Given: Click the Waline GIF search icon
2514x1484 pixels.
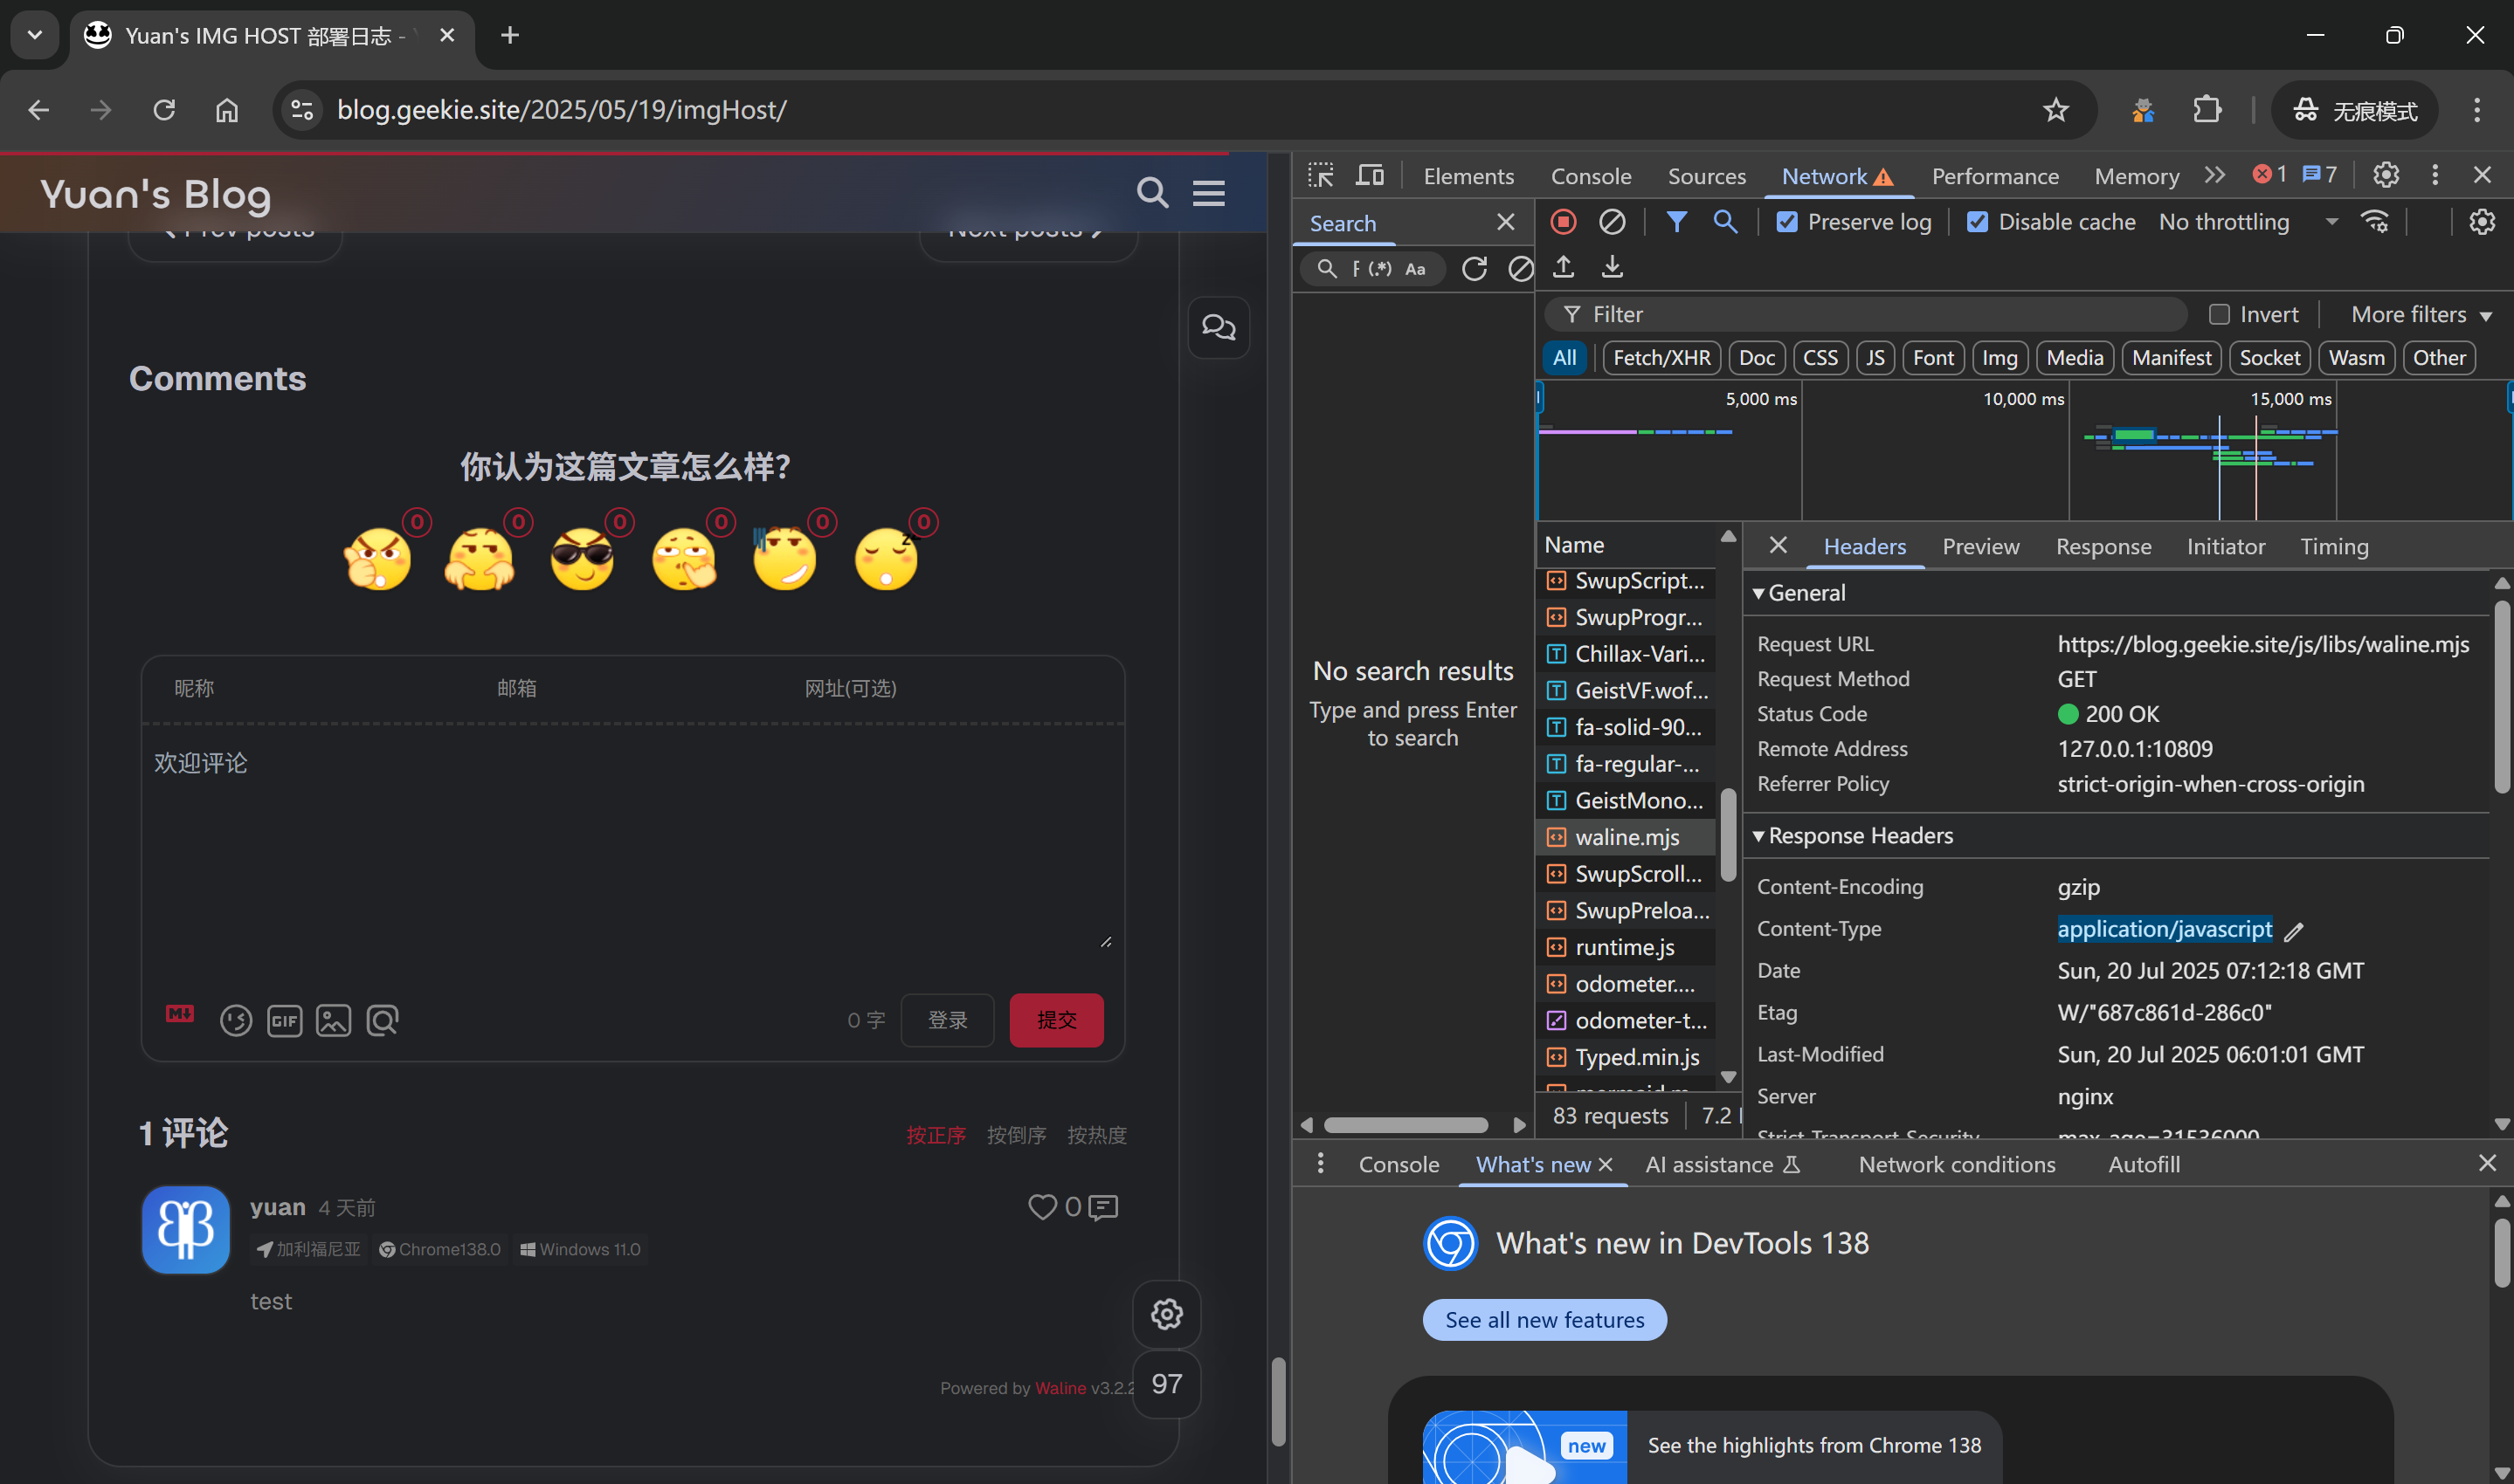Looking at the screenshot, I should (x=284, y=1020).
